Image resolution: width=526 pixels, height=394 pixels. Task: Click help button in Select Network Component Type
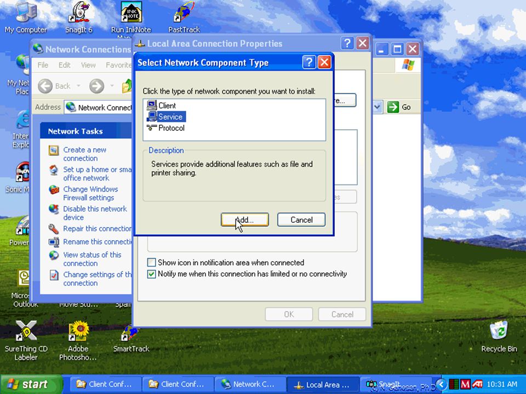tap(309, 62)
